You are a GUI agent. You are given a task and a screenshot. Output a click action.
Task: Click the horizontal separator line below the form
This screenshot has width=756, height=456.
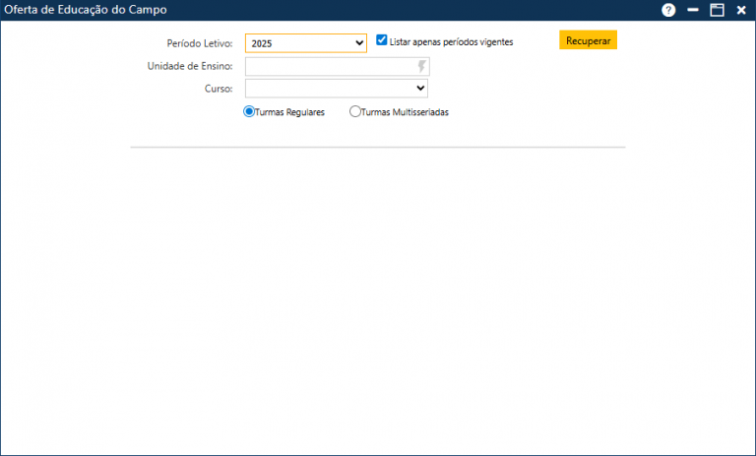point(378,148)
